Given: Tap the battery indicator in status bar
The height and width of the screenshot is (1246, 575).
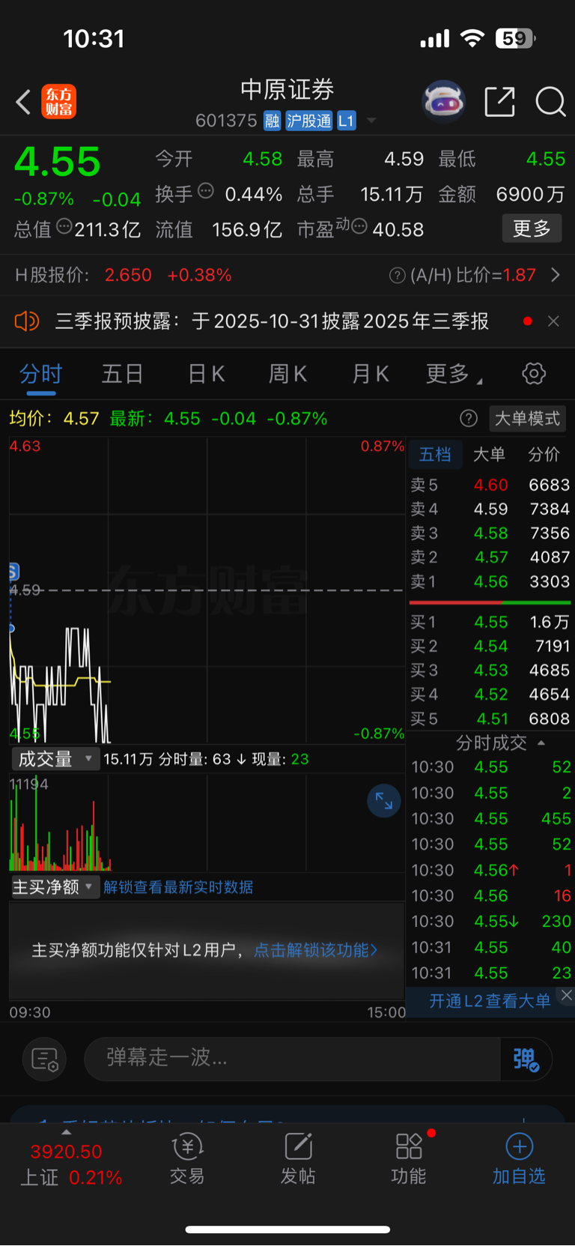Looking at the screenshot, I should coord(516,38).
